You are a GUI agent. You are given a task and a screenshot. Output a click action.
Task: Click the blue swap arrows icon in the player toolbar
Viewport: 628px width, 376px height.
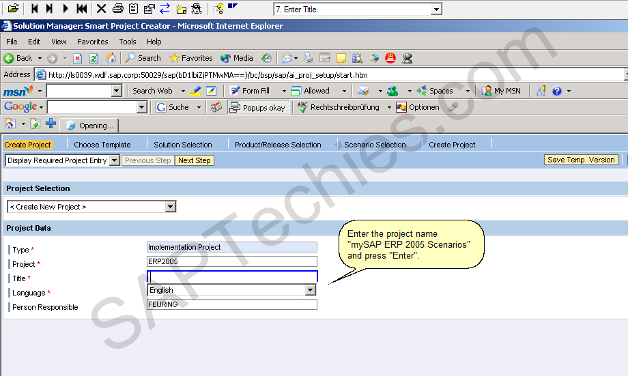pos(165,8)
